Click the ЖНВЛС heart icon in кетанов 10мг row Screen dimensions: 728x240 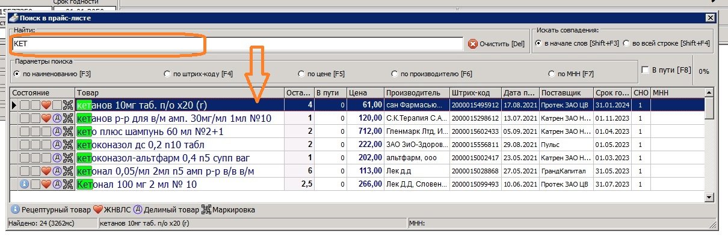click(x=46, y=105)
